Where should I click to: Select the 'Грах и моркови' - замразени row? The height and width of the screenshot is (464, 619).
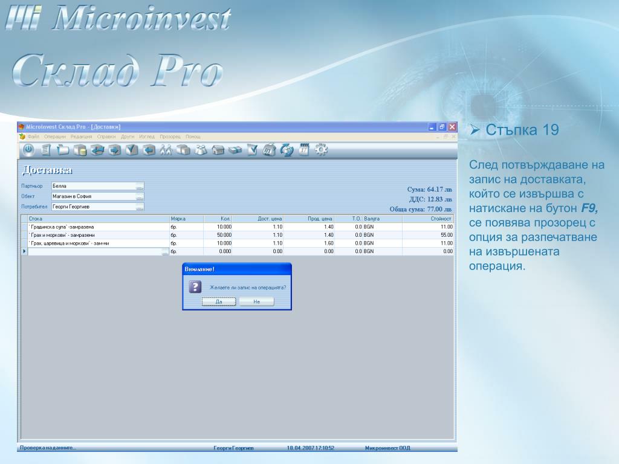(237, 235)
